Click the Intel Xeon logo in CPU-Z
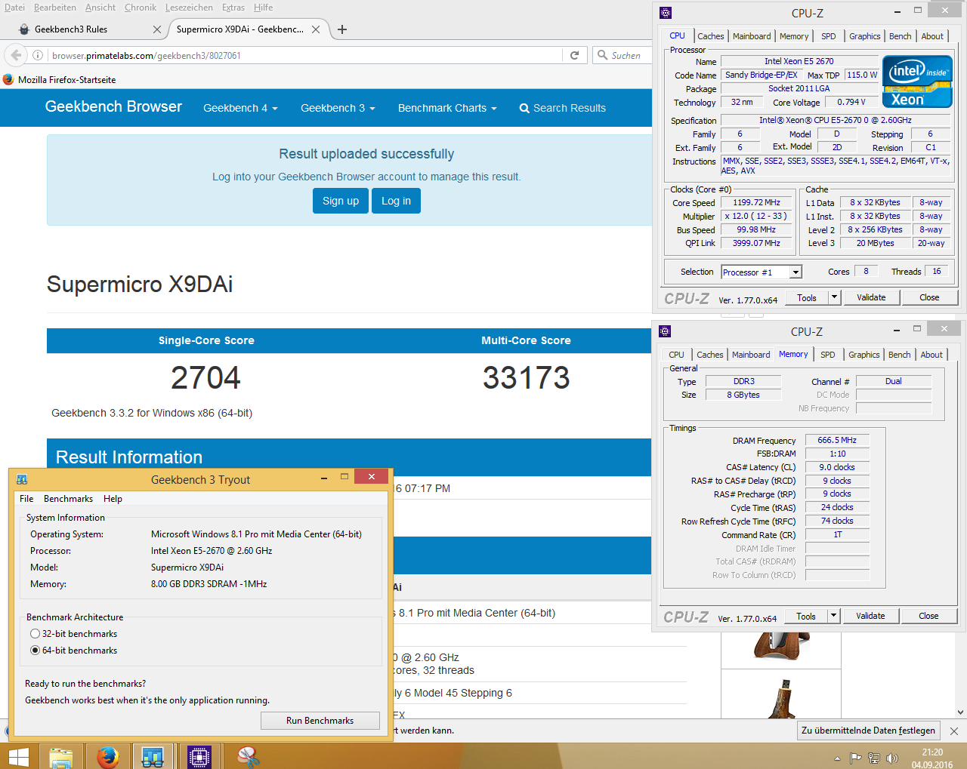 (917, 82)
